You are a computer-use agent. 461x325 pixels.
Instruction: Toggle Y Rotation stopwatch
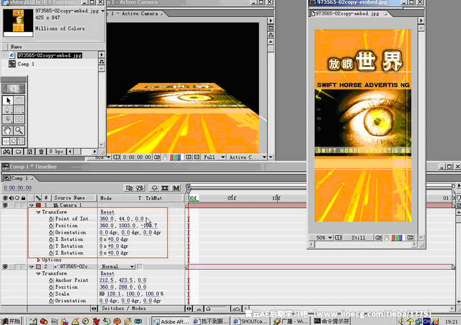51,246
